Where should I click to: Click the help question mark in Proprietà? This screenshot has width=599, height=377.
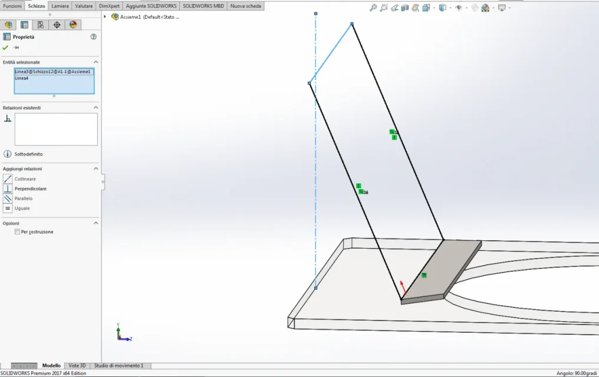(x=94, y=37)
